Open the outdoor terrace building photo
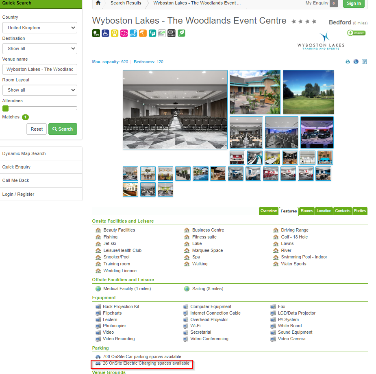376x374 pixels. pos(255,92)
